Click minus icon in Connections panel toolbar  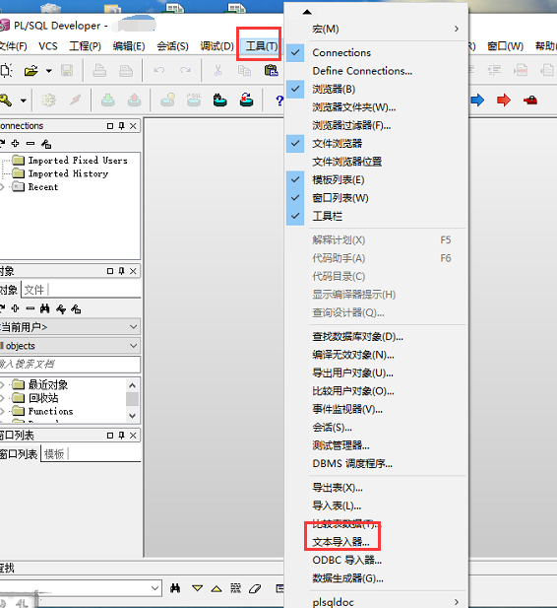(x=31, y=144)
